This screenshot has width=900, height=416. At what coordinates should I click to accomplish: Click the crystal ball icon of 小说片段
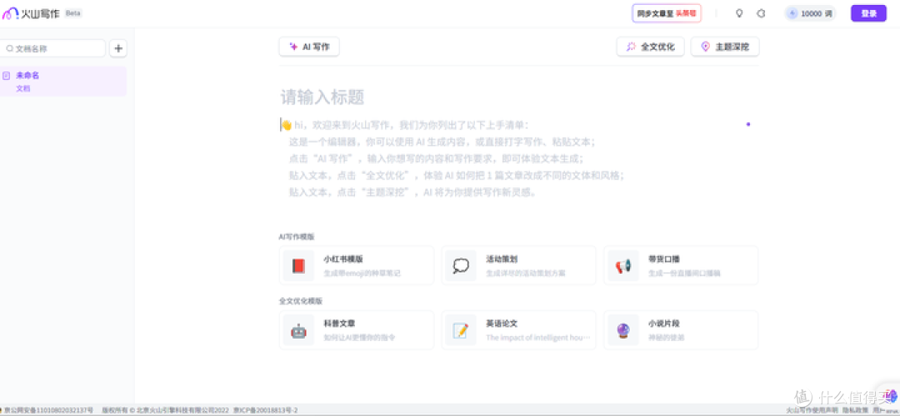point(623,330)
